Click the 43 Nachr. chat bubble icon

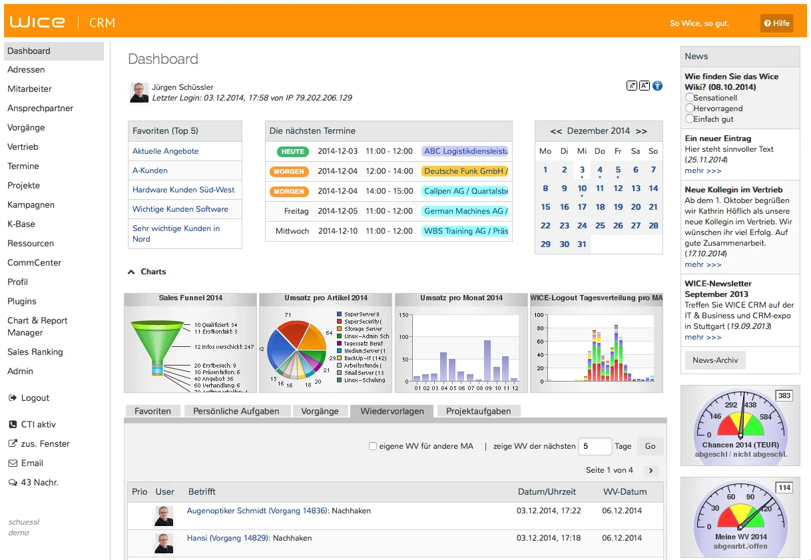(12, 482)
